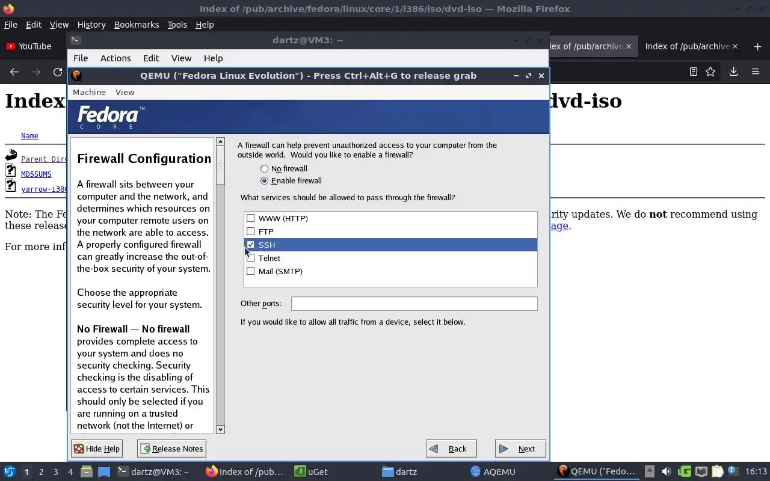Open the MD5SUMS link in Firefox

pyautogui.click(x=36, y=174)
